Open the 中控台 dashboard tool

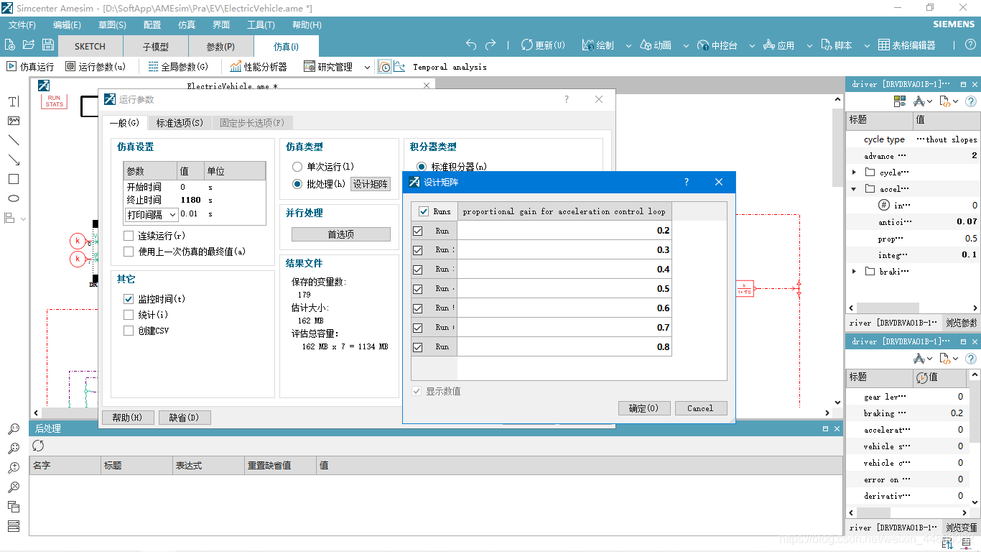point(717,45)
